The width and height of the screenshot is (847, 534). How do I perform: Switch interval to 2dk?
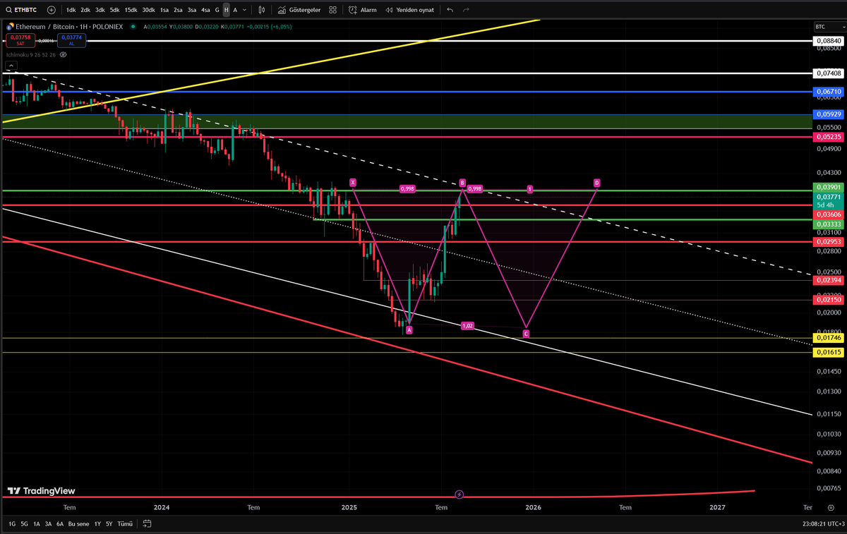tap(85, 11)
